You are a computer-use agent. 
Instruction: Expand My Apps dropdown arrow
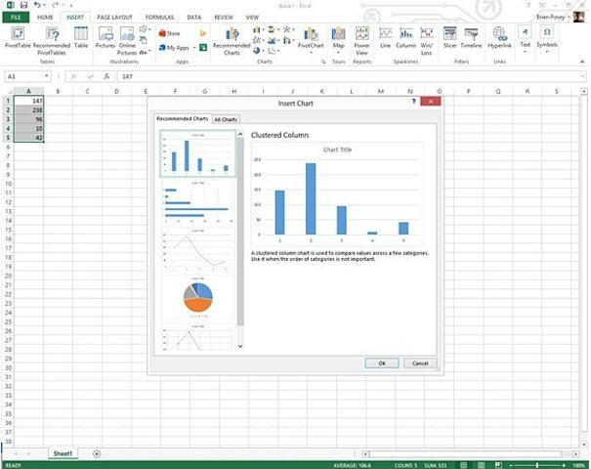(x=194, y=48)
